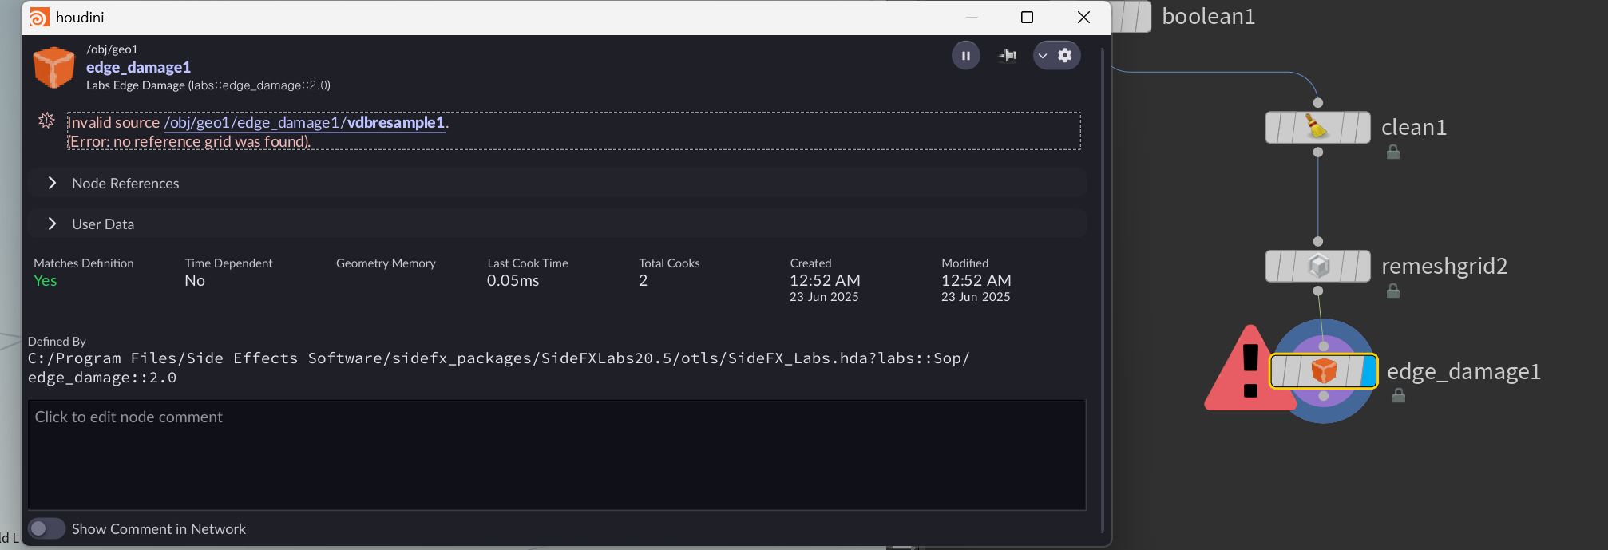Click the 0.05ms Last Cook Time value
Image resolution: width=1608 pixels, height=550 pixels.
click(x=513, y=280)
